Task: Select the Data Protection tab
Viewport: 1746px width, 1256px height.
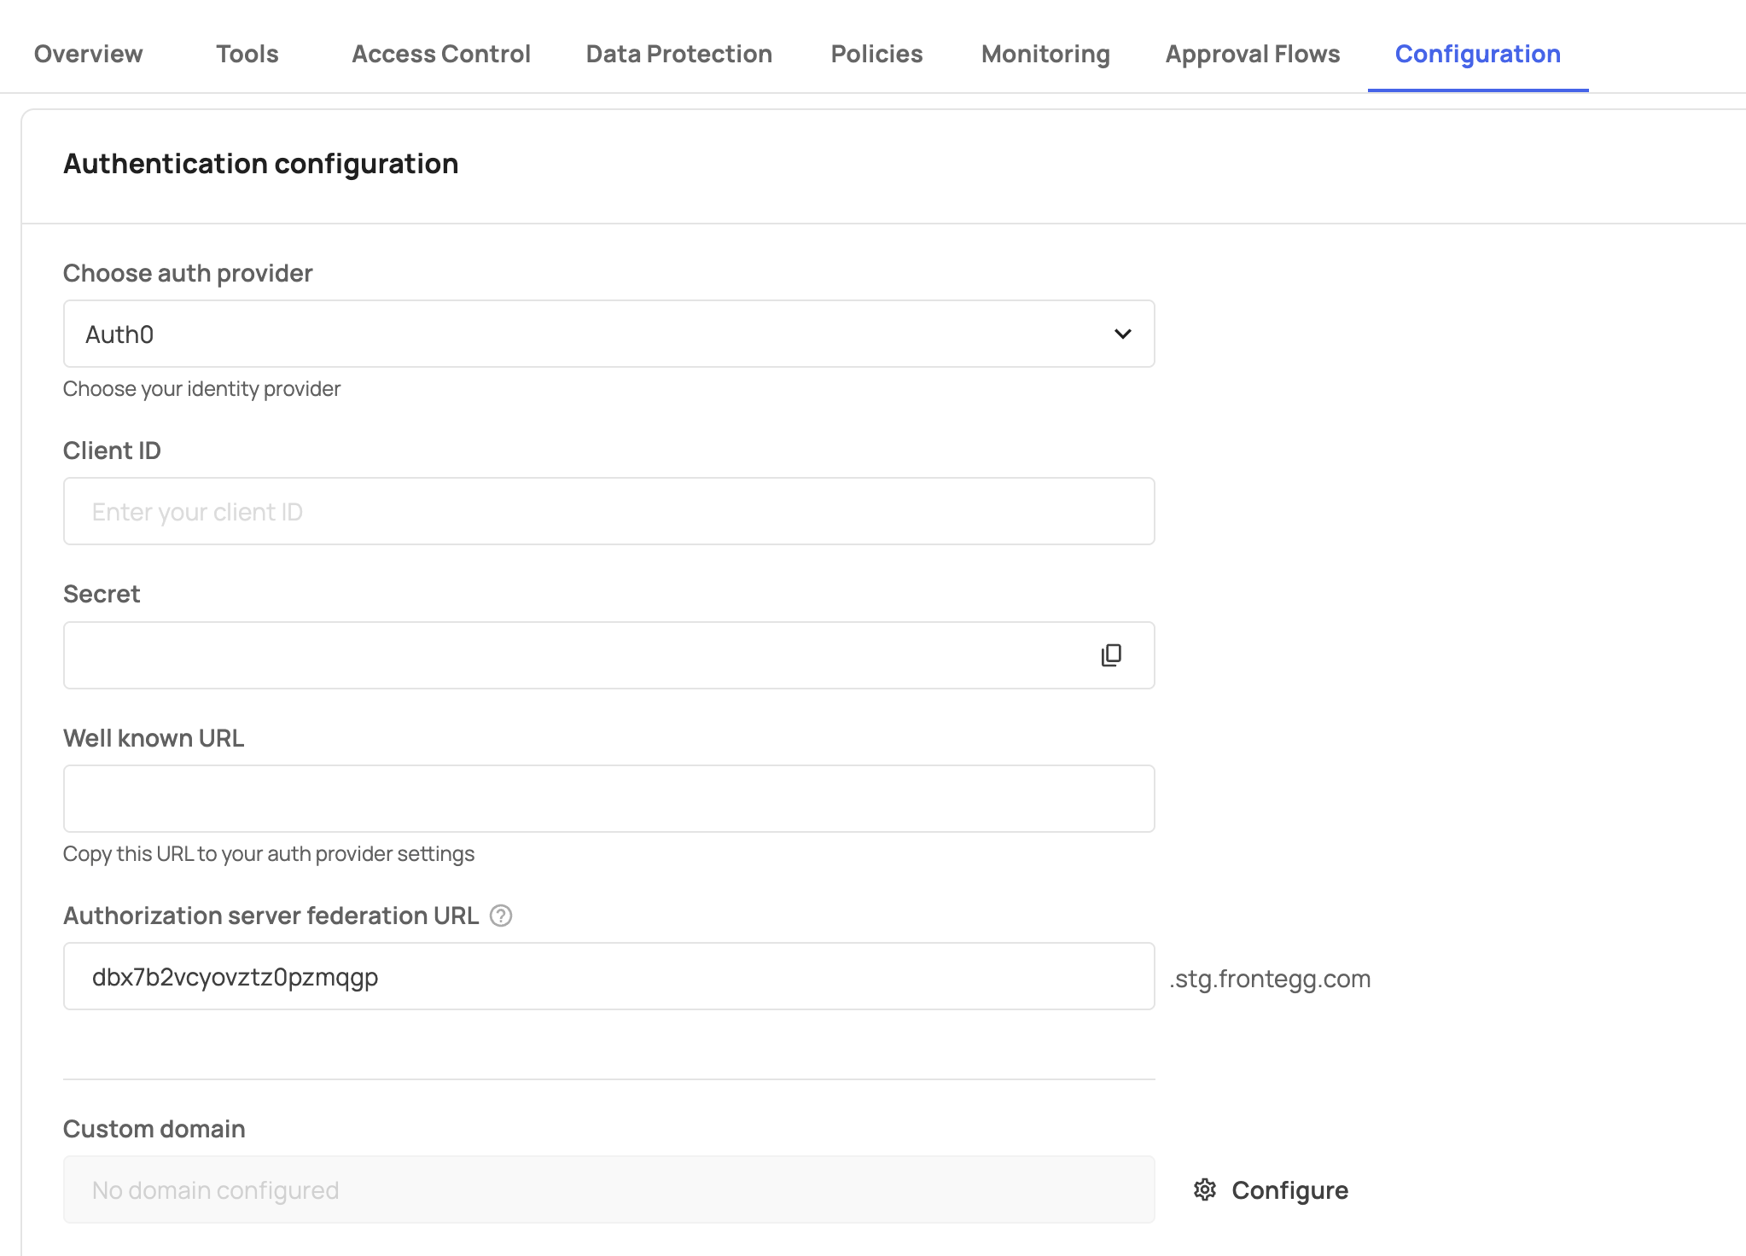Action: tap(678, 54)
